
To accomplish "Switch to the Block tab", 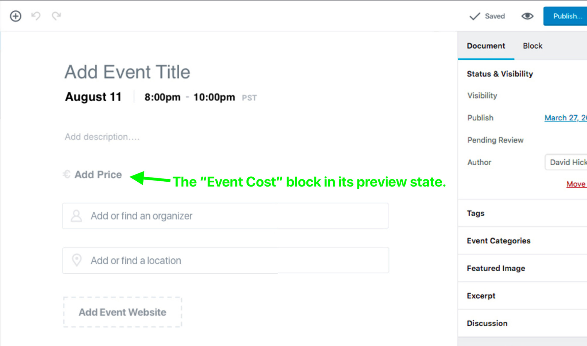I will click(x=532, y=46).
